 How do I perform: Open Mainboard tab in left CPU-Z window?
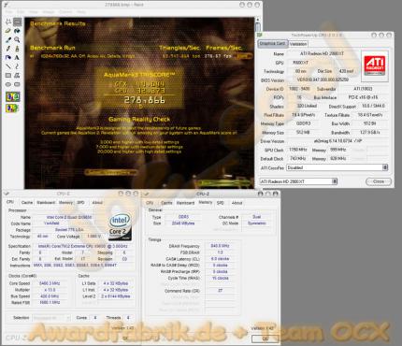[46, 203]
